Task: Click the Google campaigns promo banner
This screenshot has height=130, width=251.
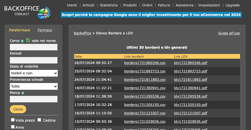Action: [151, 15]
